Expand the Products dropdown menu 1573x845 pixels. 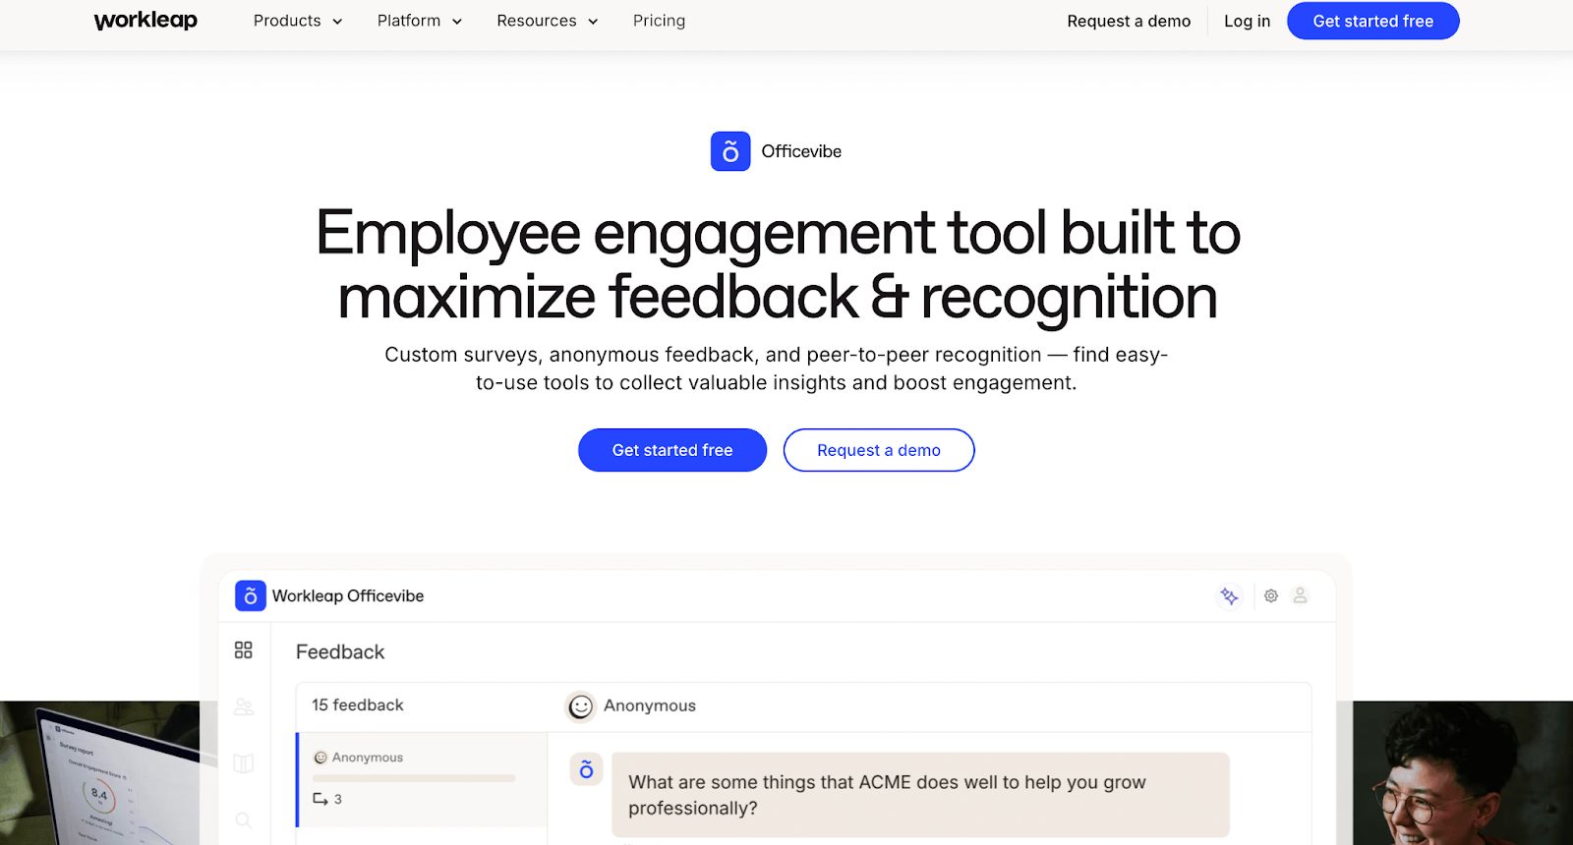[298, 21]
